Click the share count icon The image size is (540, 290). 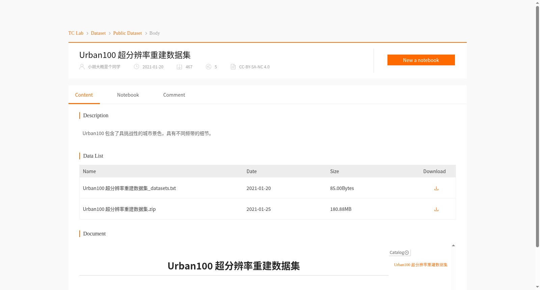coord(209,67)
